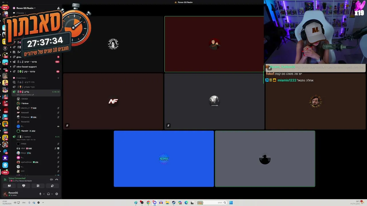Image resolution: width=367 pixels, height=206 pixels.
Task: Open the Ronen GG Realm server menu
Action: (x=26, y=8)
